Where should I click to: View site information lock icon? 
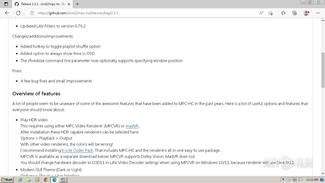tap(32, 13)
